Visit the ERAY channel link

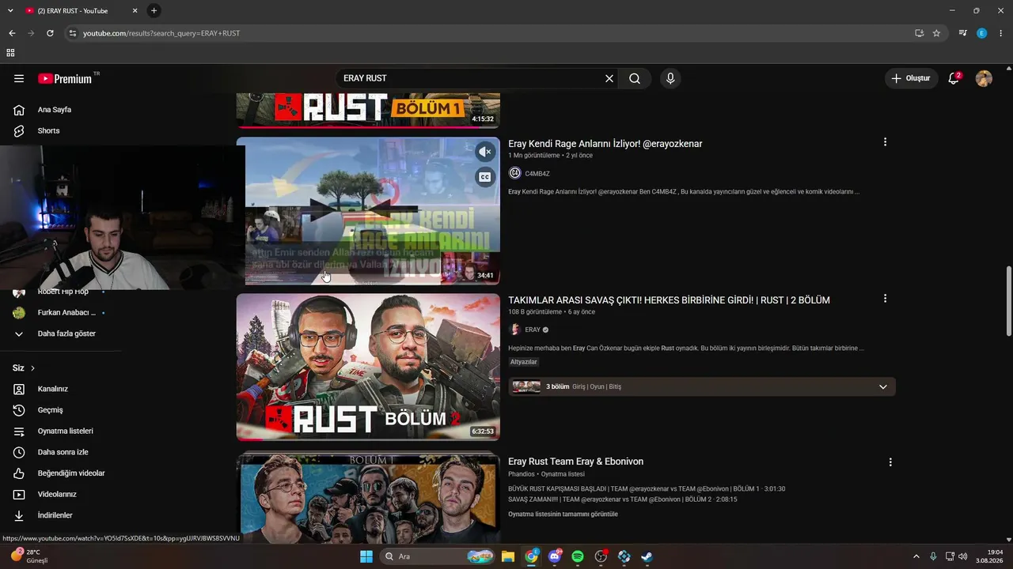[x=533, y=330]
